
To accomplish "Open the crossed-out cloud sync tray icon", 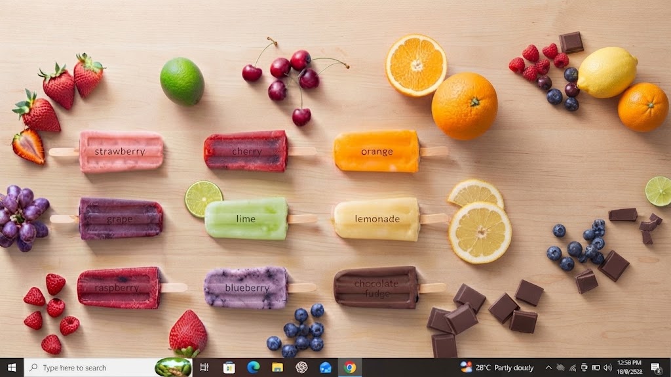I will coord(560,368).
